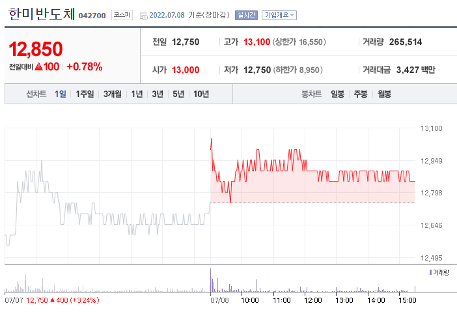Click the 13:00 time axis label
The height and width of the screenshot is (312, 457).
[344, 300]
